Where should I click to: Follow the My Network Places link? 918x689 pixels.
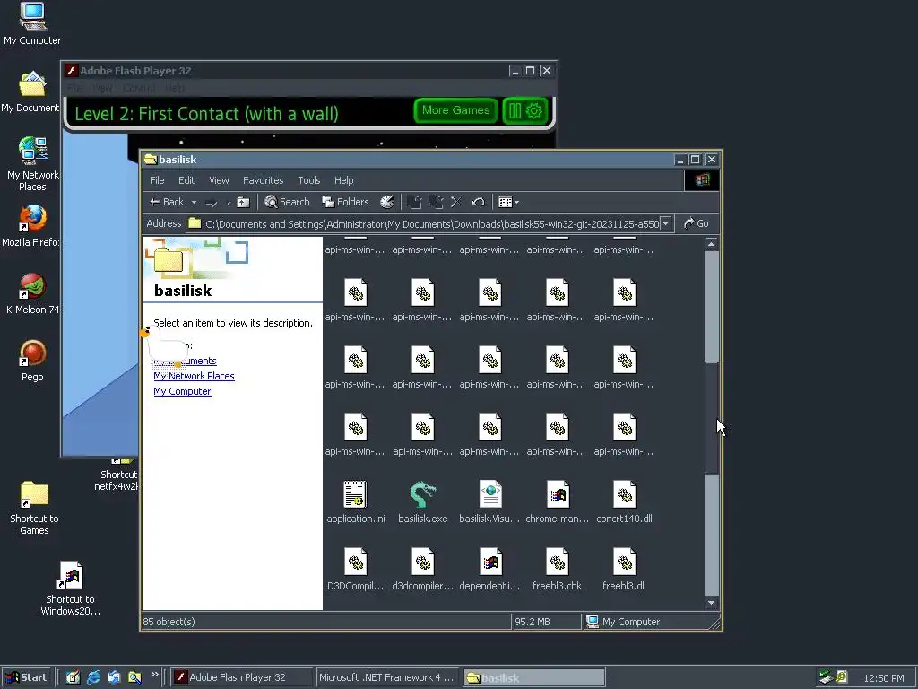(x=194, y=376)
